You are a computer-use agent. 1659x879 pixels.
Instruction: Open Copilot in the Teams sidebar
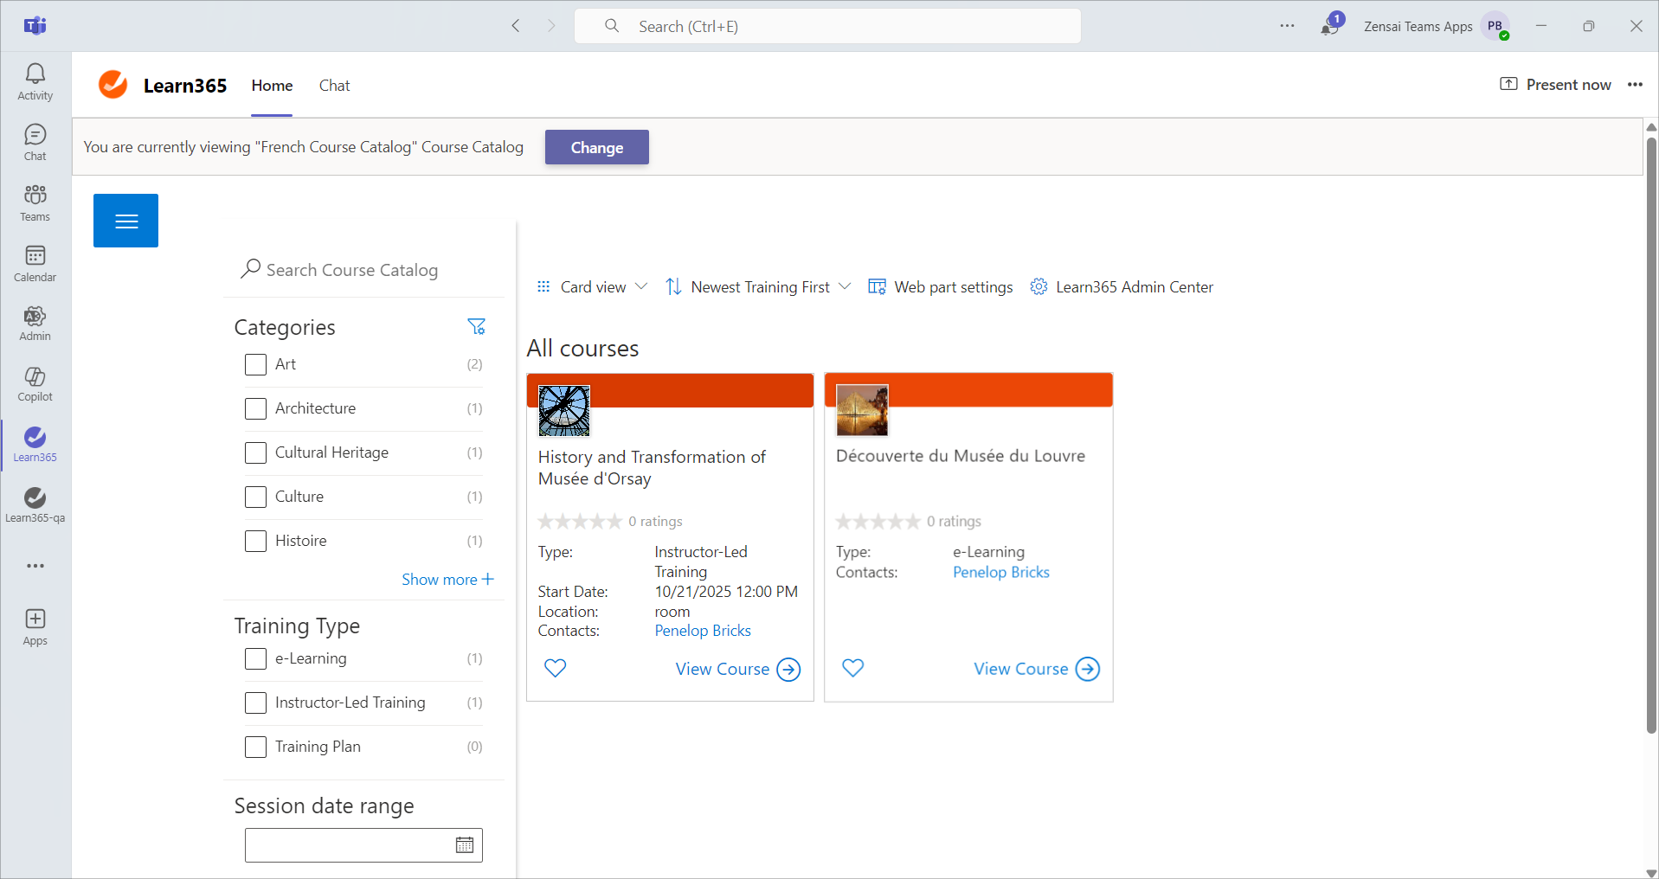[x=35, y=384]
